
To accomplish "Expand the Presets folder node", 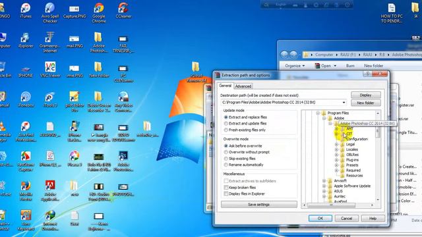I will 336,165.
